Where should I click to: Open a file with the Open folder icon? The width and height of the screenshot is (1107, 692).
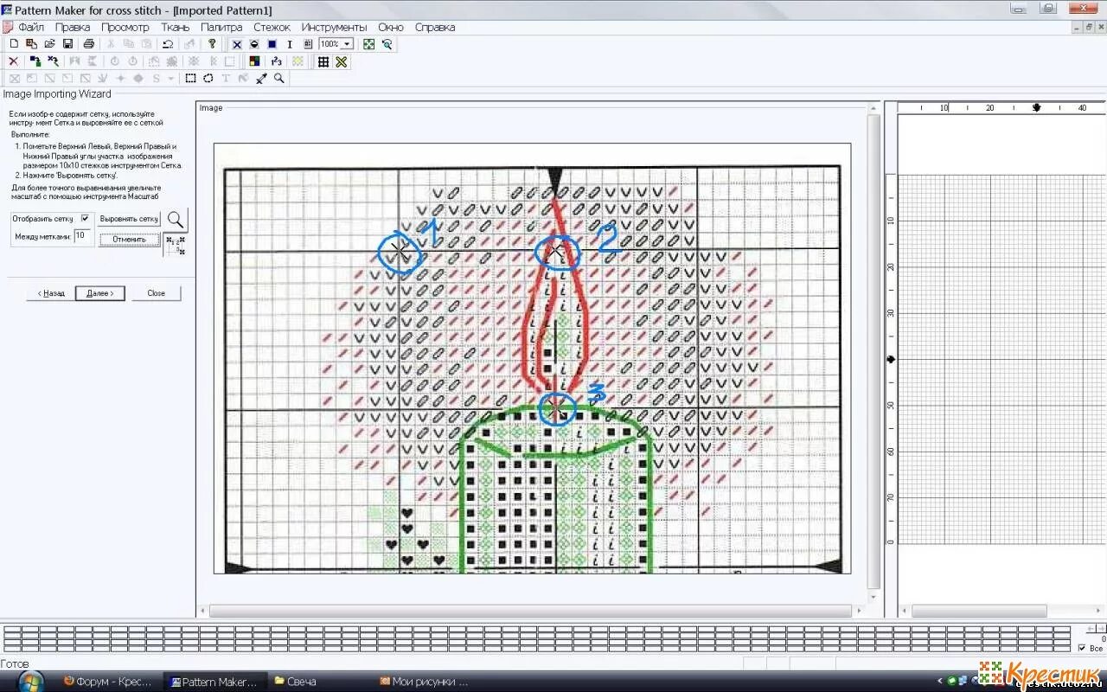(x=49, y=44)
